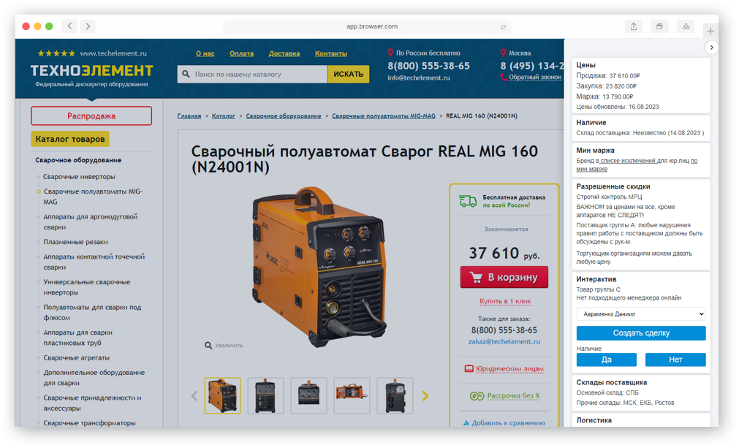Viewport: 739px width, 448px height.
Task: Click the location pin by По России бесплатно
Action: coord(390,53)
